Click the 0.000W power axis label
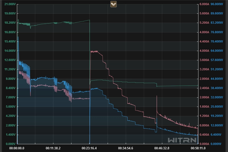 219,144
